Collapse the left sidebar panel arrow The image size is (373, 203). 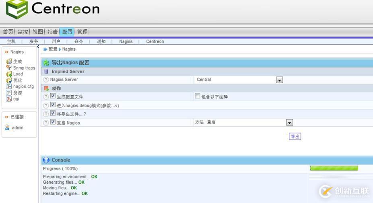point(38,47)
